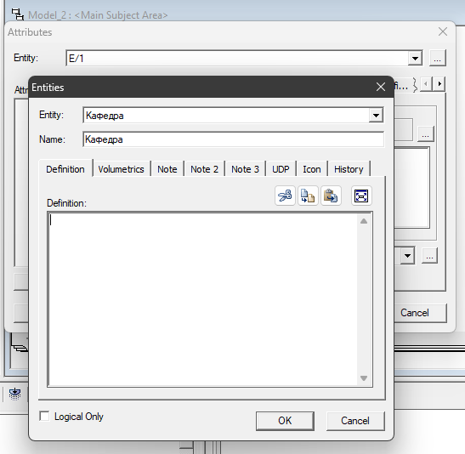Viewport: 465px width, 454px height.
Task: Expand the lower dropdown arrow in Attributes window
Action: click(407, 255)
